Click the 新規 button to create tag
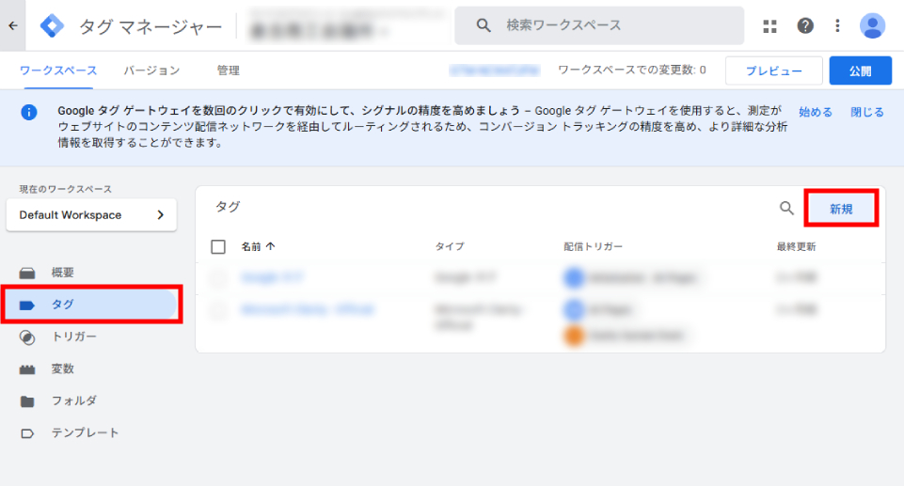904x486 pixels. (x=841, y=209)
